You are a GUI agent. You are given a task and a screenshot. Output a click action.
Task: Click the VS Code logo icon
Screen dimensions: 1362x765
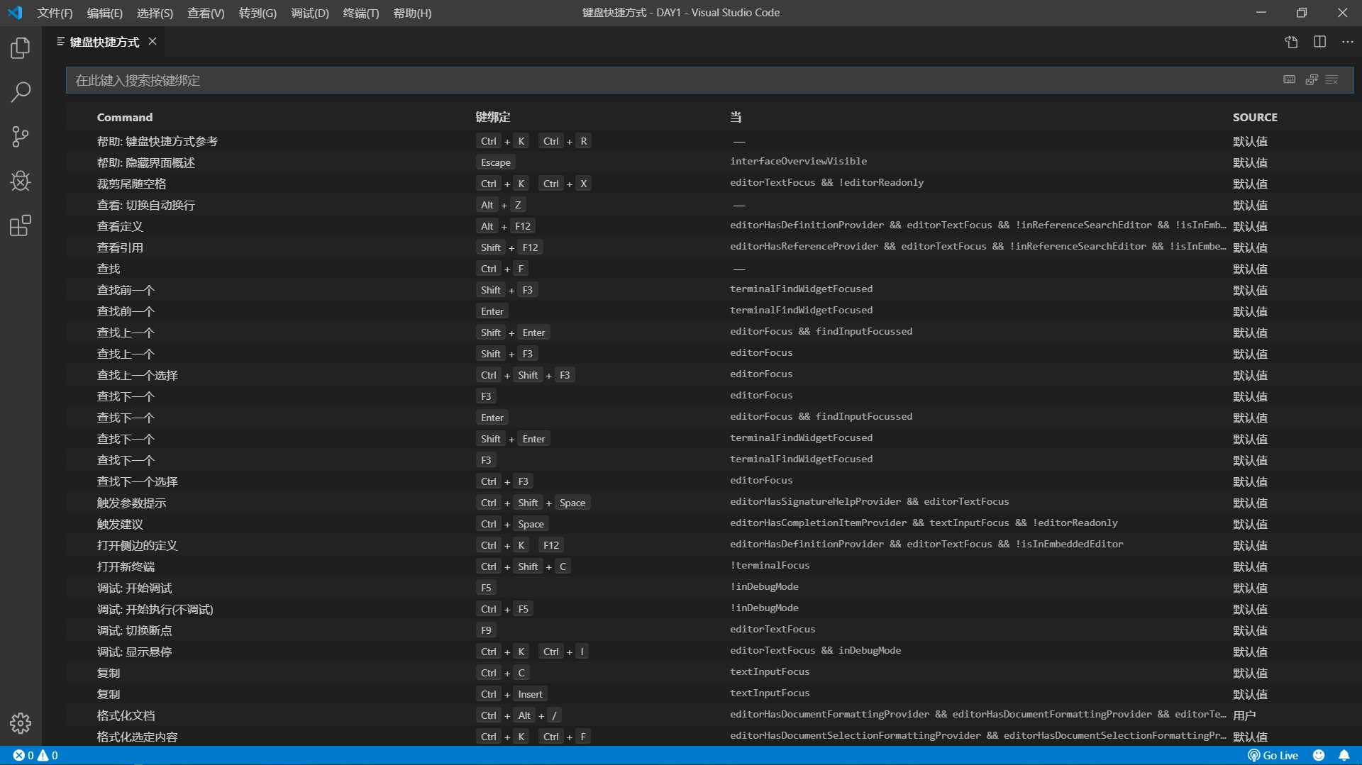click(15, 13)
